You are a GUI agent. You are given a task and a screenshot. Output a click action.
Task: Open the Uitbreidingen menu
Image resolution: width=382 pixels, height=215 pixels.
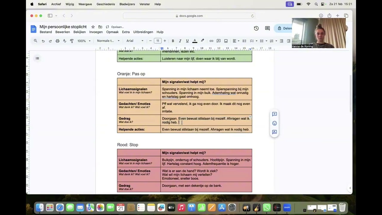point(143,32)
